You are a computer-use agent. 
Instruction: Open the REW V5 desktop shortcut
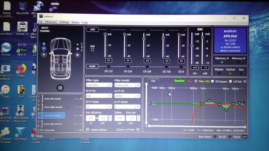22,49
